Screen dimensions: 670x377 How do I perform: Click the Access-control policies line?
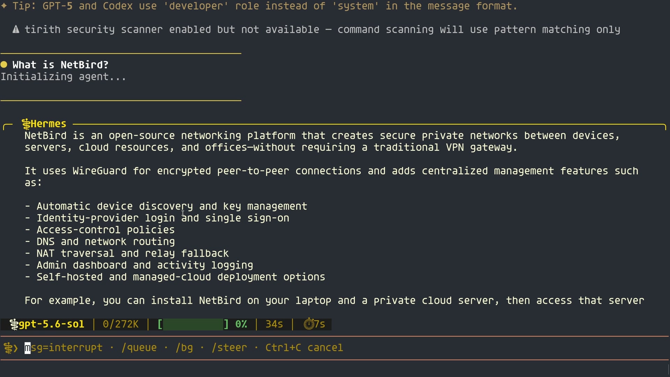tap(100, 230)
